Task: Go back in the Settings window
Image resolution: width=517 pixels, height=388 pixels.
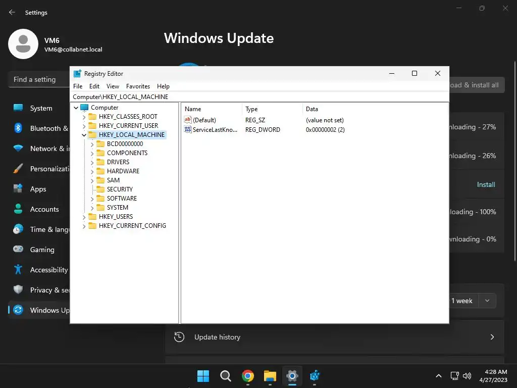Action: coord(12,12)
